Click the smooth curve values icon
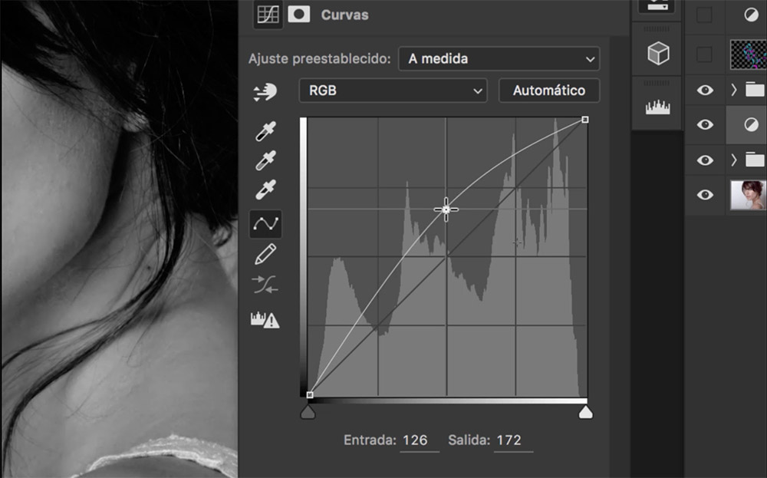The height and width of the screenshot is (478, 767). 265,285
